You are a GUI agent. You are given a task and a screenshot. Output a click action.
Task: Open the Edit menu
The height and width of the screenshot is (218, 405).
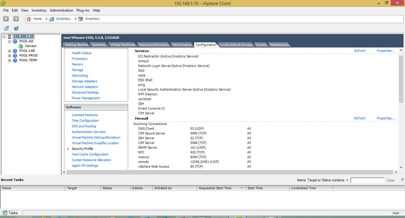coord(15,10)
